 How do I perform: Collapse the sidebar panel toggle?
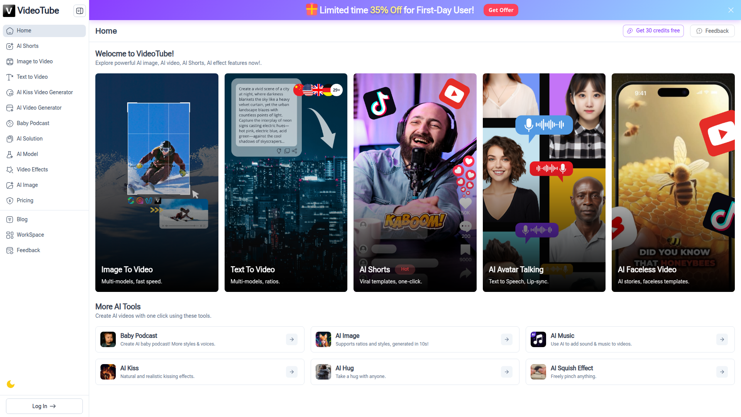point(80,11)
